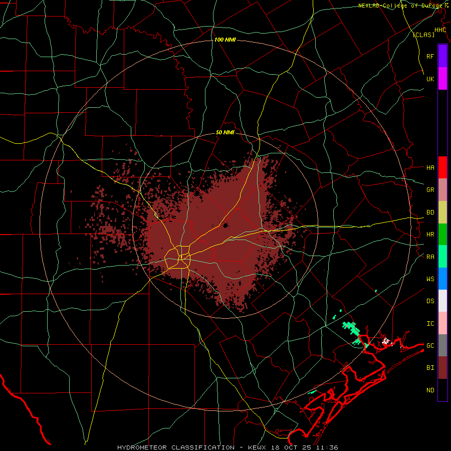This screenshot has height=451, width=451.
Task: Click the DS white legend swatch
Action: click(442, 301)
